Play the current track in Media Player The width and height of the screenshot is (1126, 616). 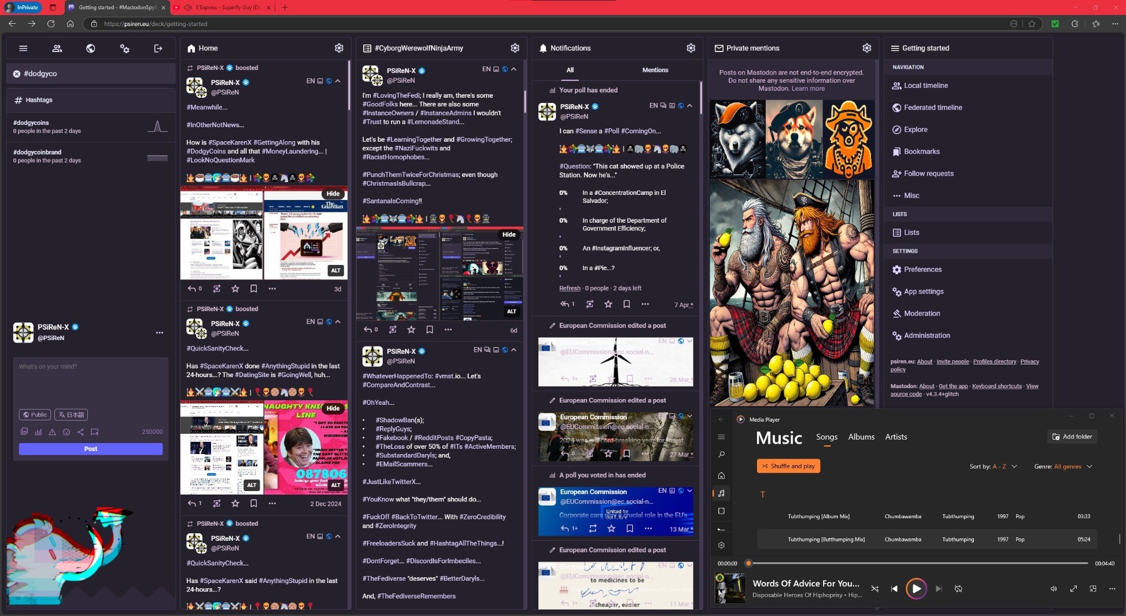pyautogui.click(x=916, y=589)
